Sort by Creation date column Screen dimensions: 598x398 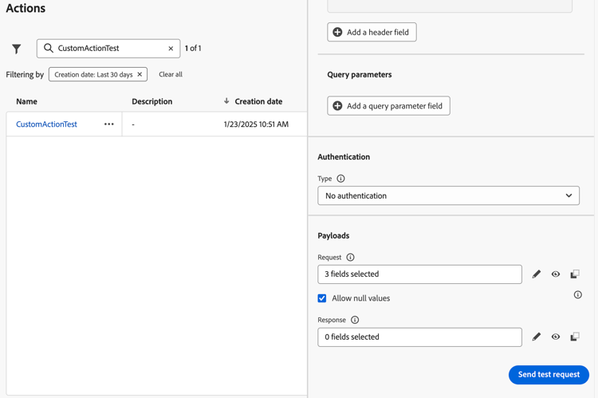(x=258, y=102)
